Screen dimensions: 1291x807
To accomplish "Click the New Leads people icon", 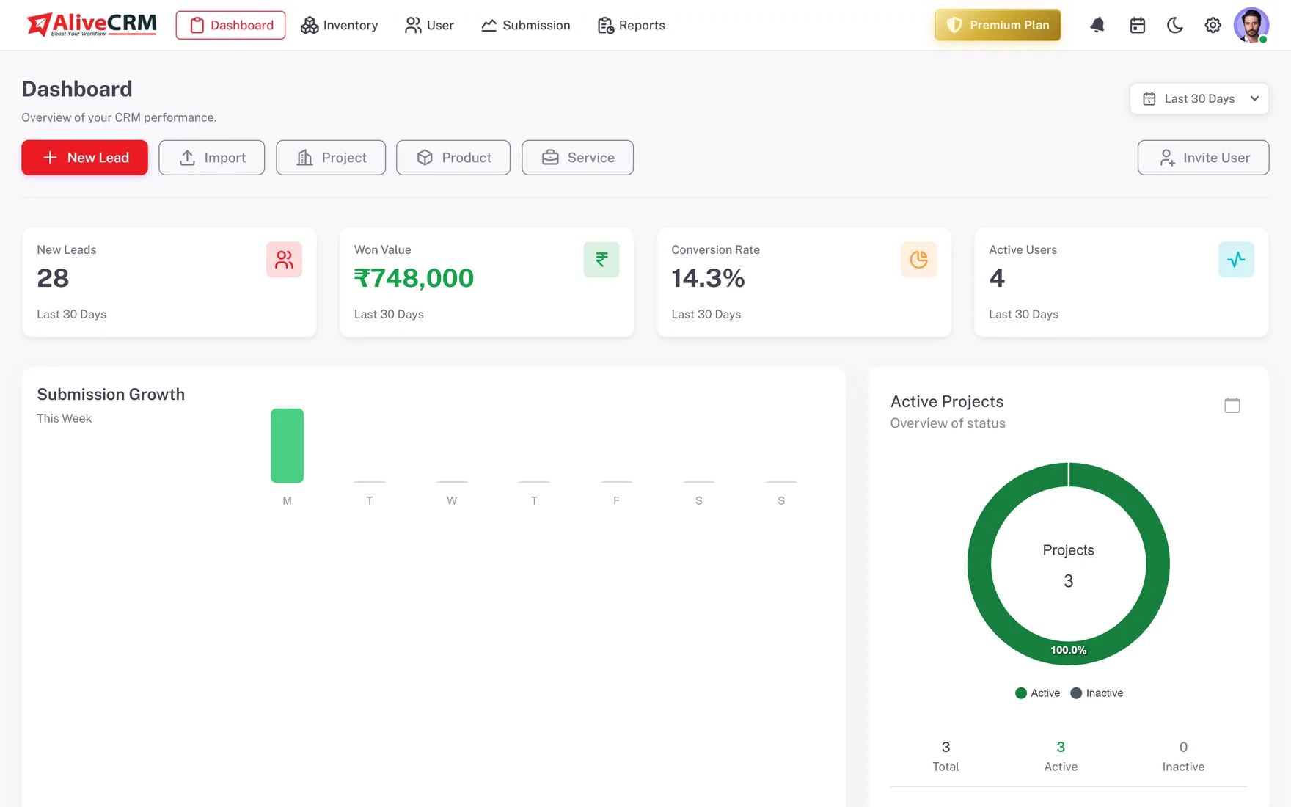I will click(x=284, y=260).
